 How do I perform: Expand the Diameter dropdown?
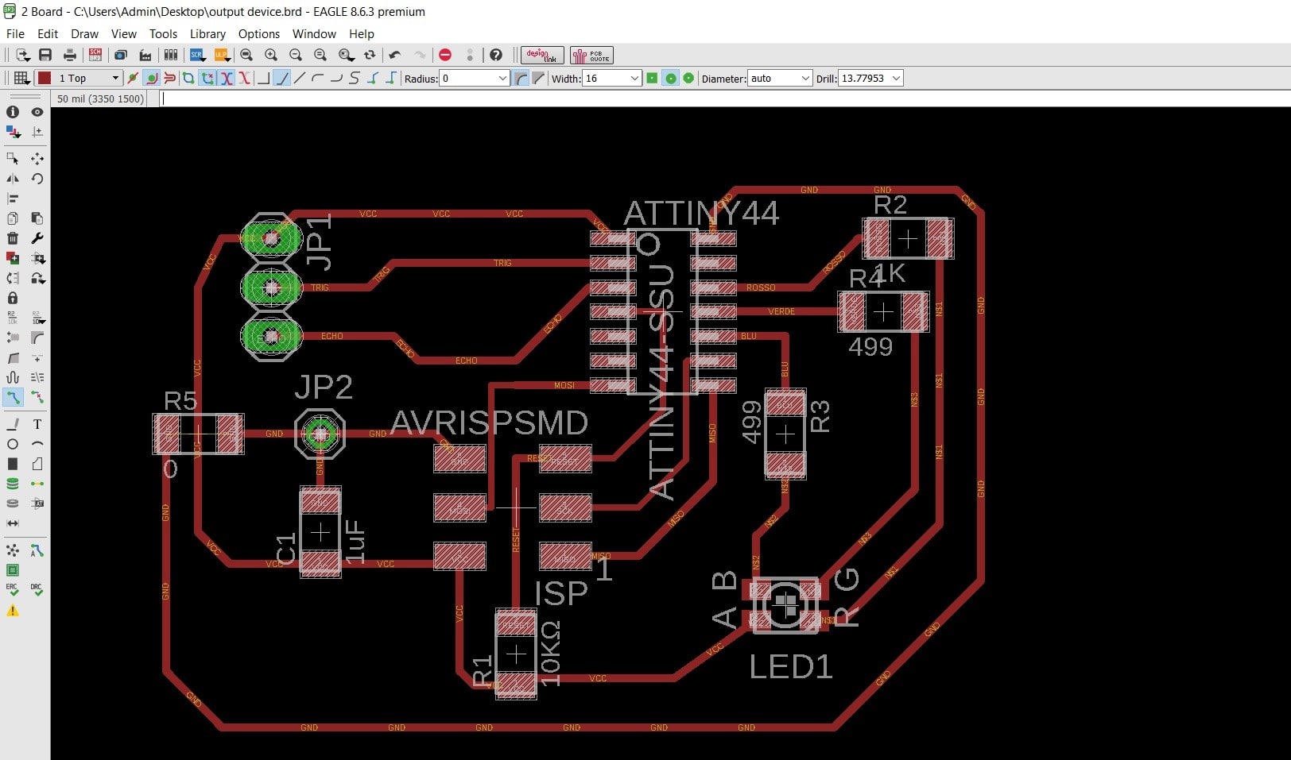[x=805, y=78]
